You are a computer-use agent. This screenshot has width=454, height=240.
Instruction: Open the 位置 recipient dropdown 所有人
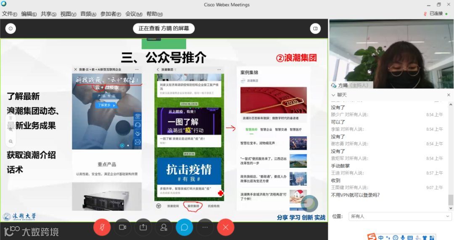[x=400, y=216]
